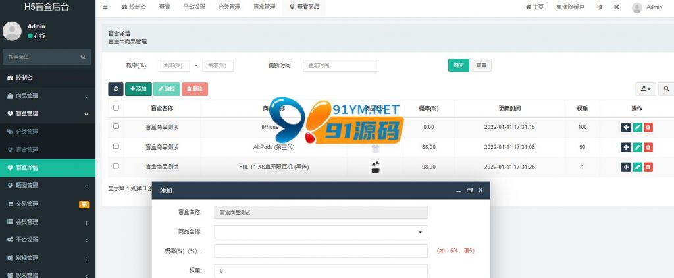The height and width of the screenshot is (278, 674).
Task: Open the export dropdown in toolbar
Action: (x=646, y=89)
